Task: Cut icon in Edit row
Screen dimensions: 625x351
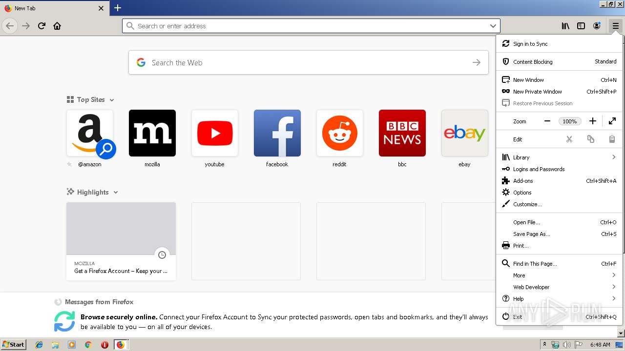Action: [x=569, y=139]
